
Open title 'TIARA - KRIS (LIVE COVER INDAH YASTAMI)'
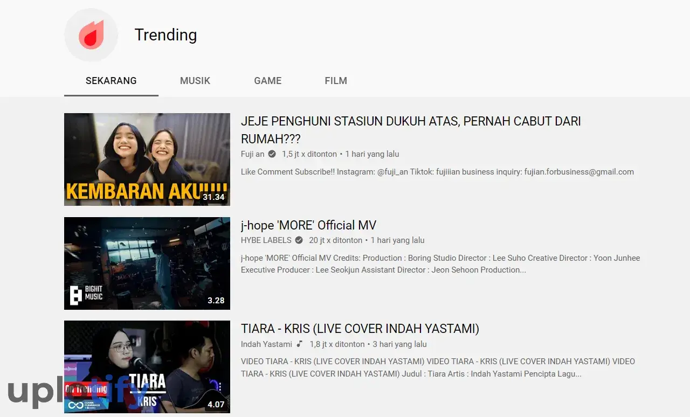tap(360, 329)
